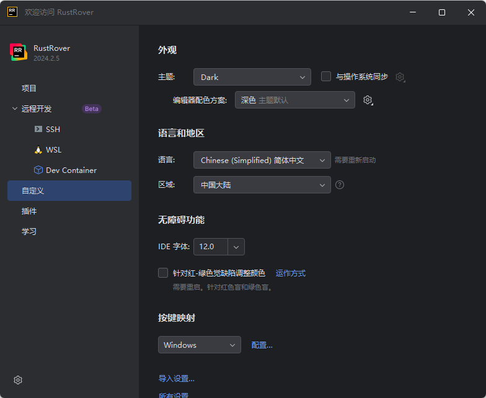The image size is (486, 398).
Task: Toggle 针对红-绿色觉缺陷调整颜色 checkbox
Action: [163, 273]
